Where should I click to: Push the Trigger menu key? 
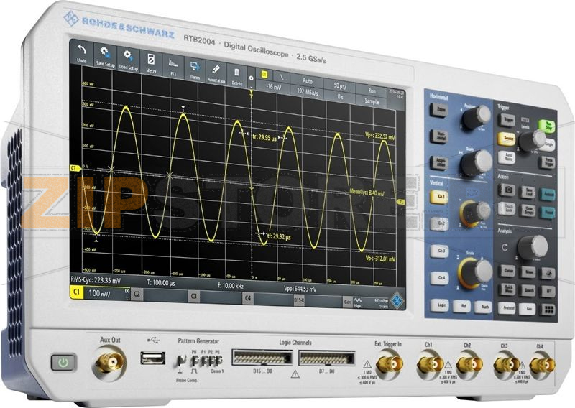[507, 120]
